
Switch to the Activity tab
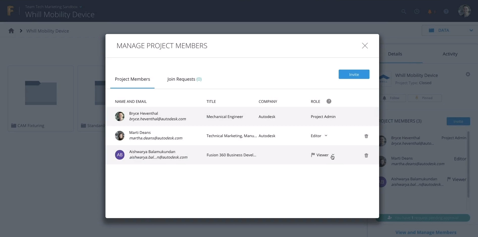click(450, 54)
